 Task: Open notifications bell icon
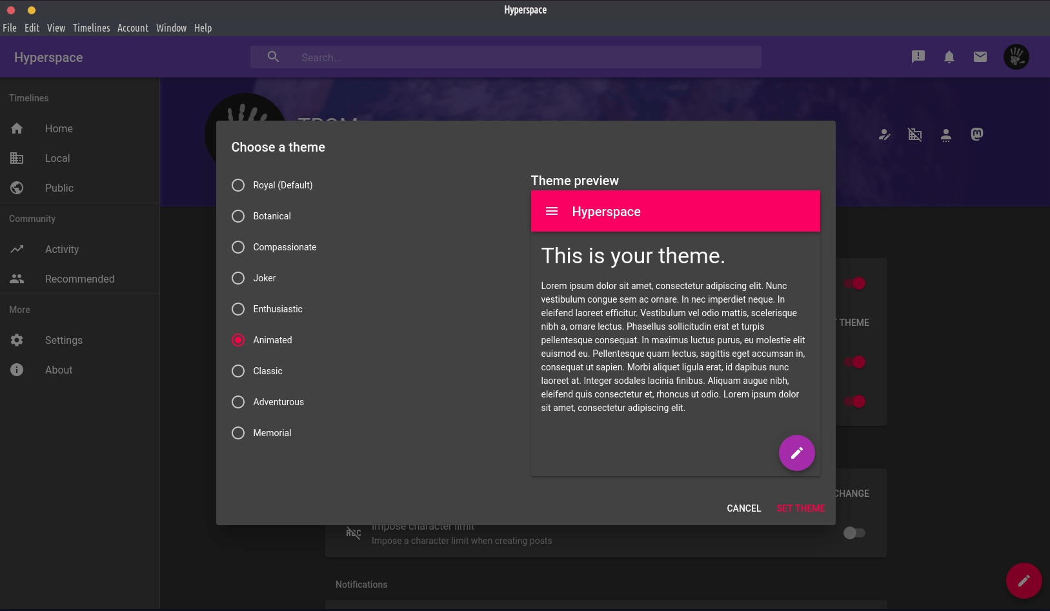949,57
